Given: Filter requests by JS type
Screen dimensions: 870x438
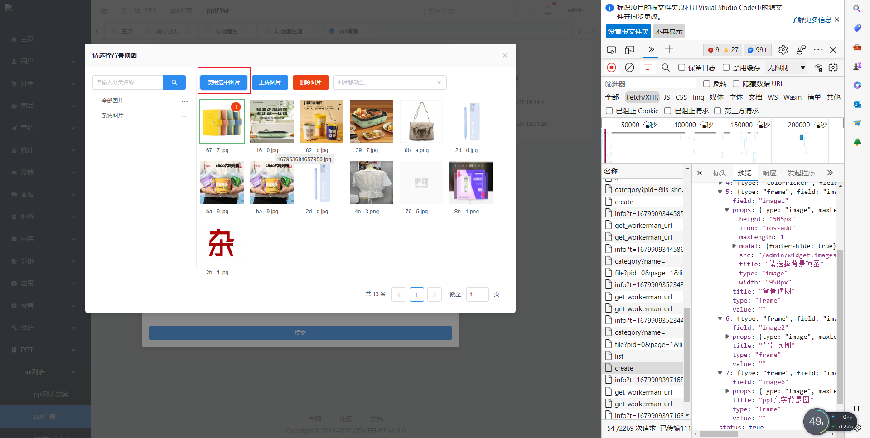Looking at the screenshot, I should tap(667, 97).
